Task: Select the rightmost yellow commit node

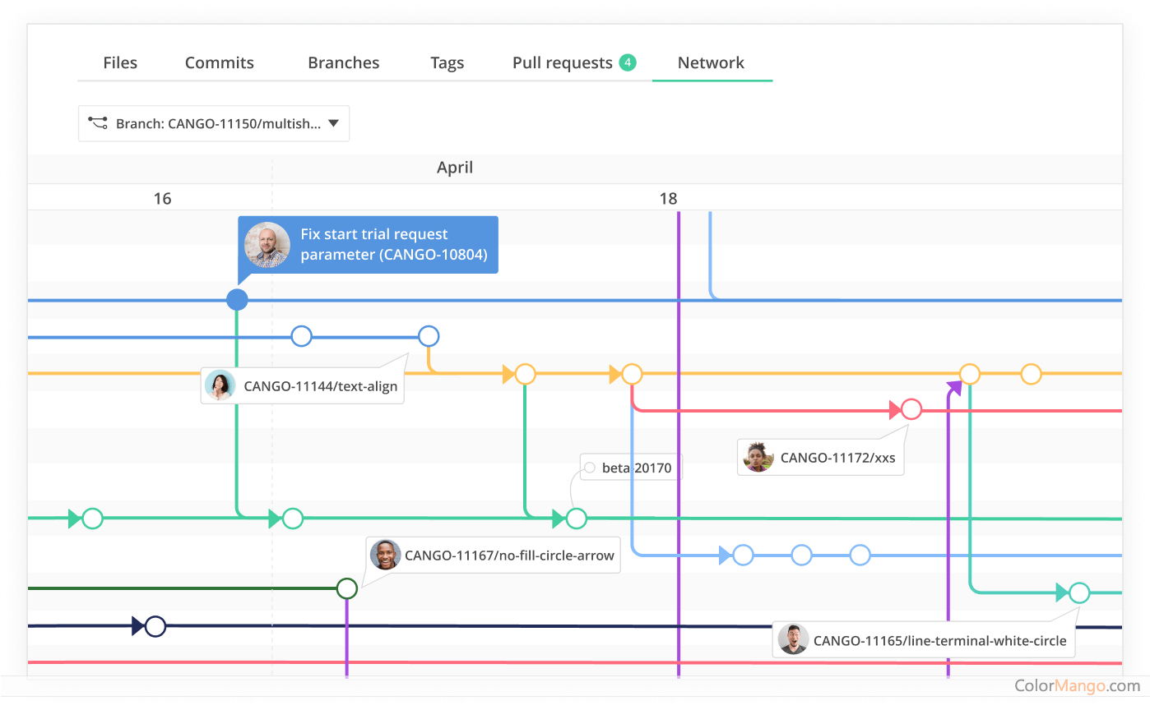Action: click(x=1032, y=374)
